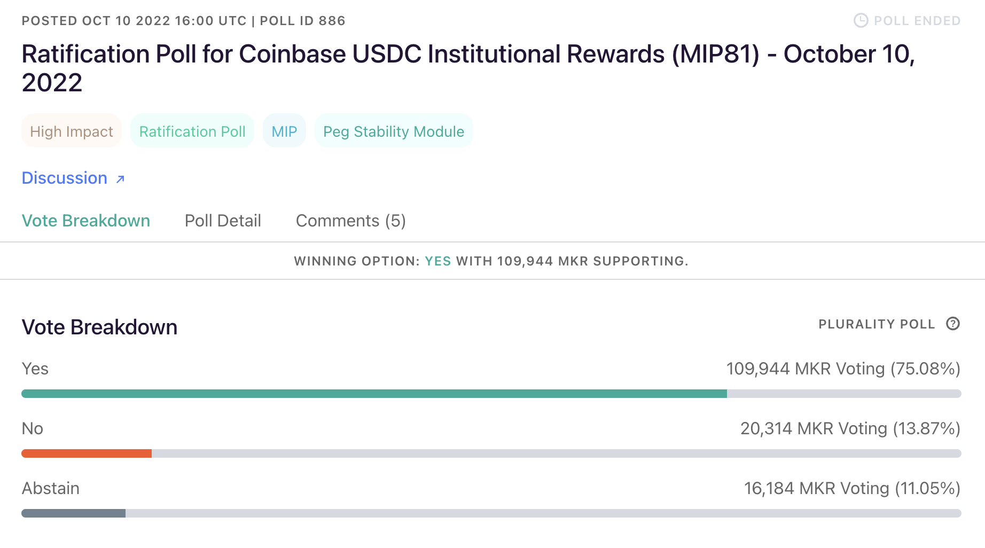Open the Comments (5) tab
The width and height of the screenshot is (985, 548).
click(351, 221)
